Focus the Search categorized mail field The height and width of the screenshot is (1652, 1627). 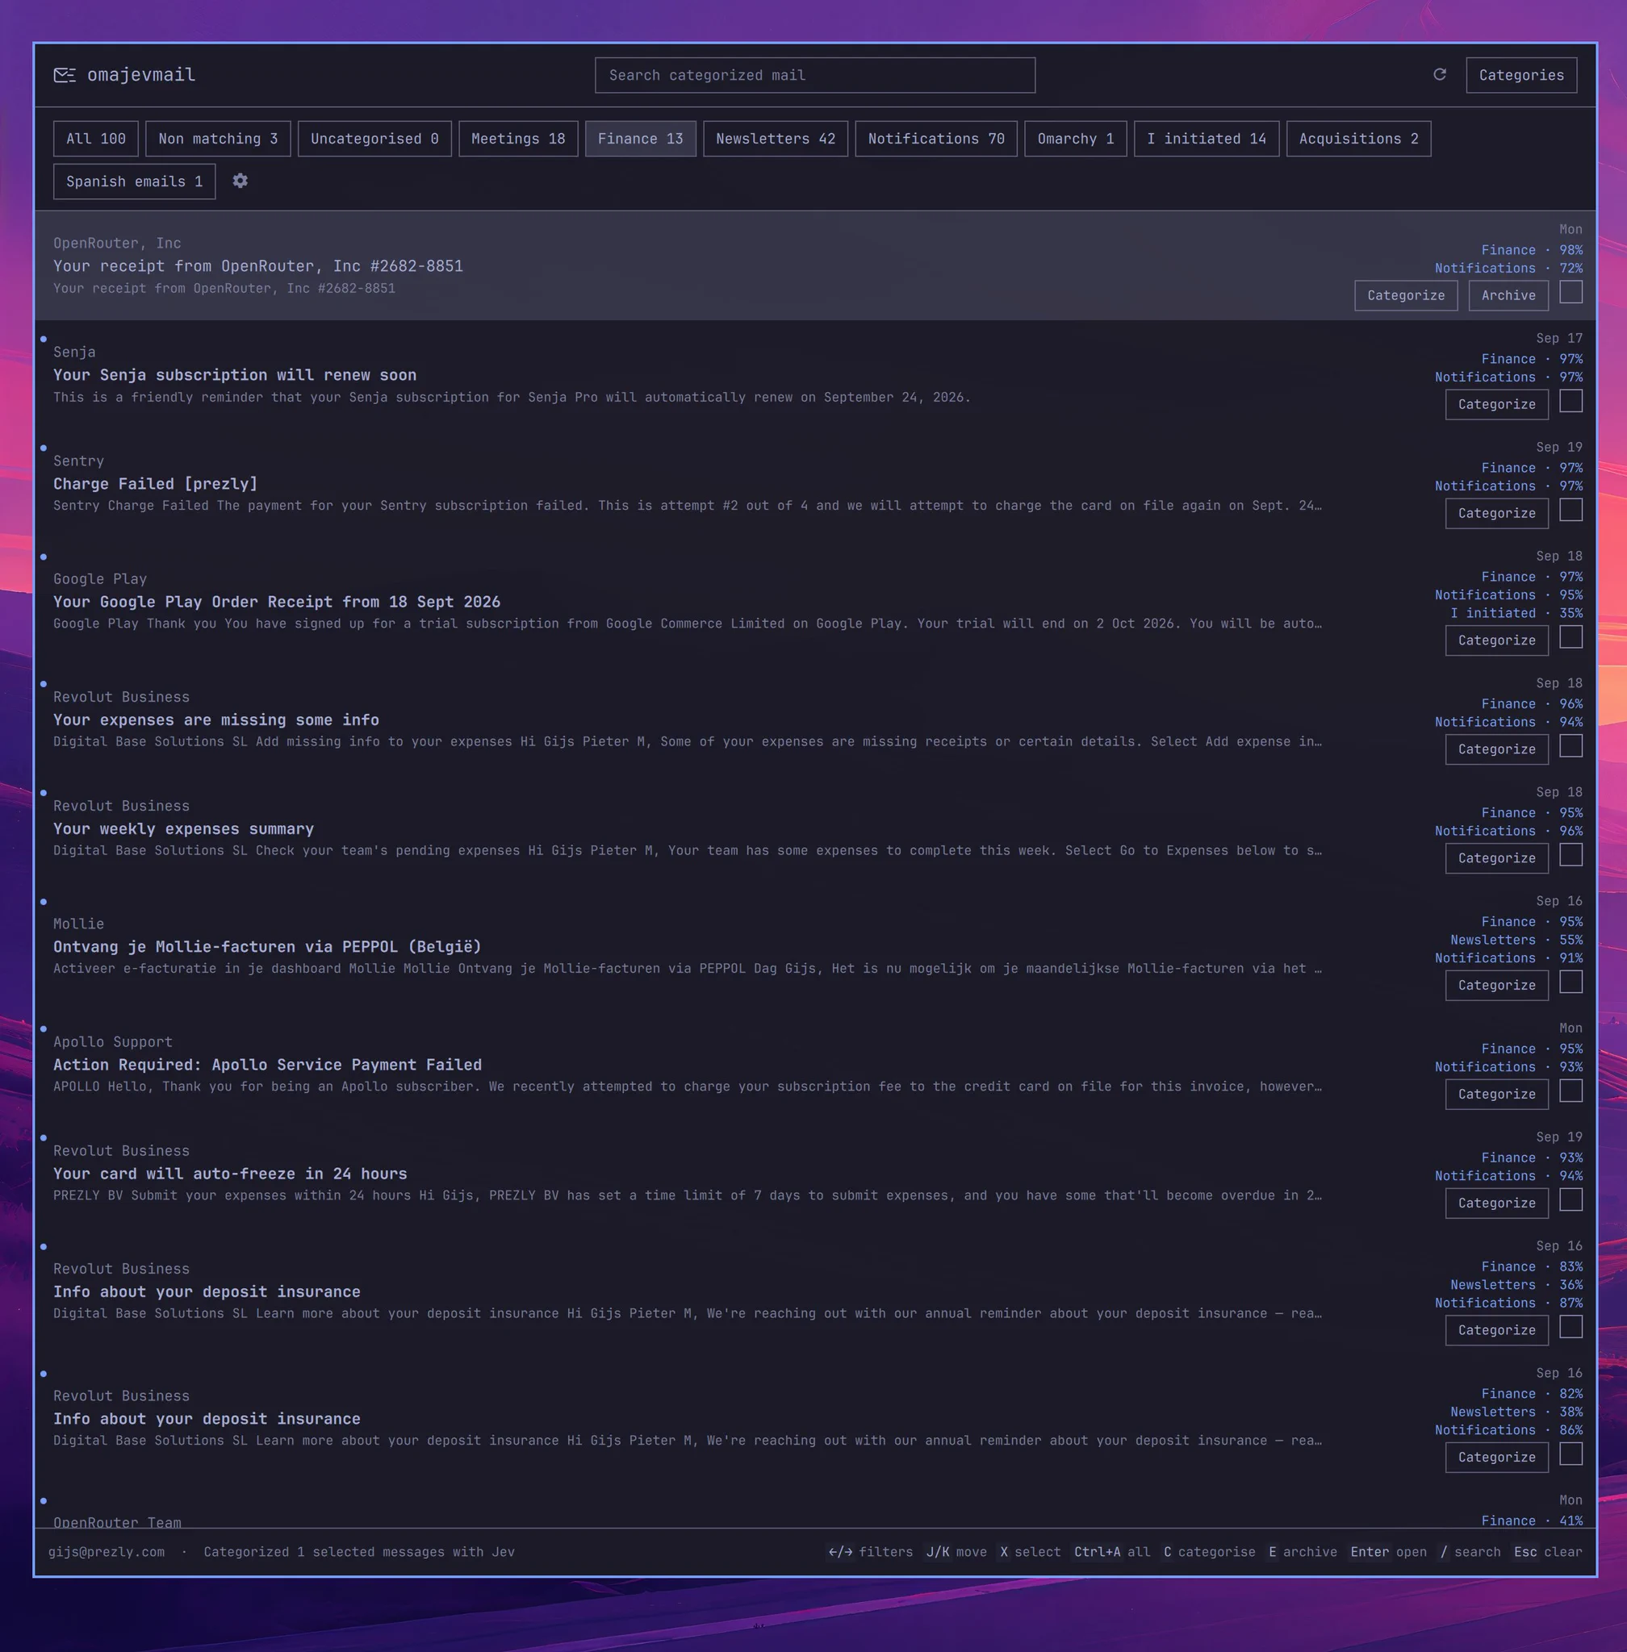(x=814, y=75)
